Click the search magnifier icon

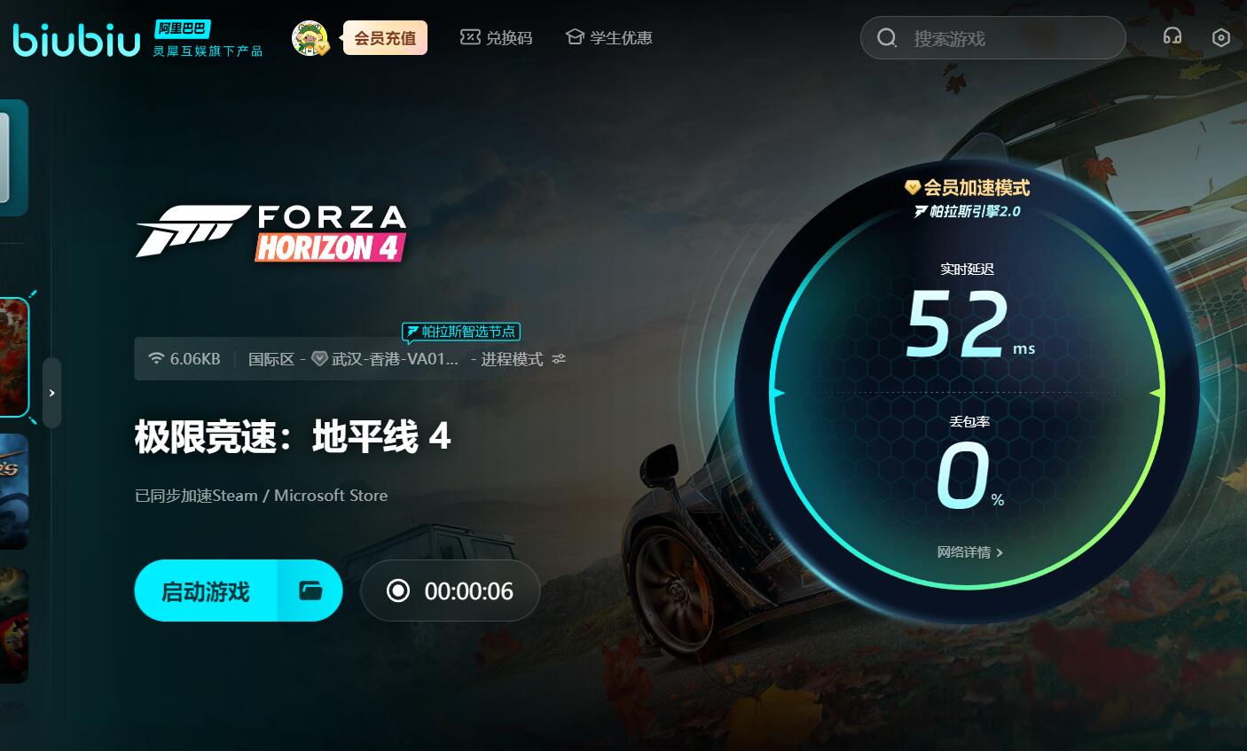pyautogui.click(x=887, y=38)
